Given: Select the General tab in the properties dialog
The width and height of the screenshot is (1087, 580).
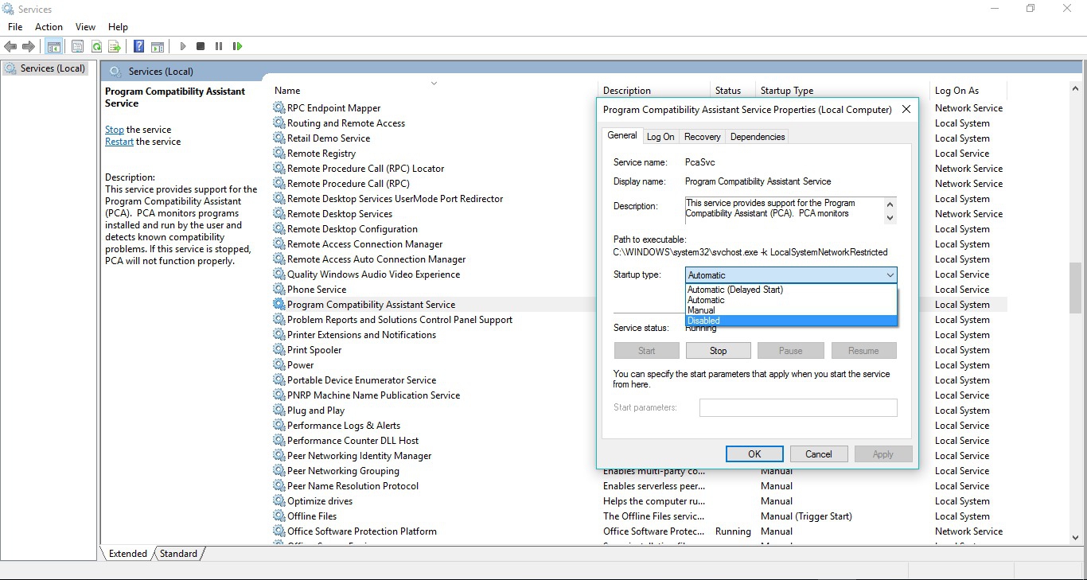Looking at the screenshot, I should click(x=622, y=135).
